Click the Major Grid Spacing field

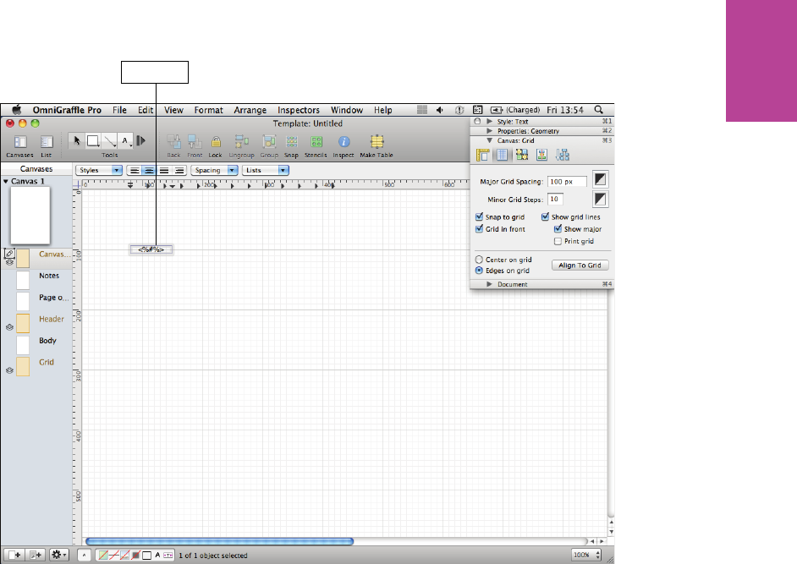567,182
